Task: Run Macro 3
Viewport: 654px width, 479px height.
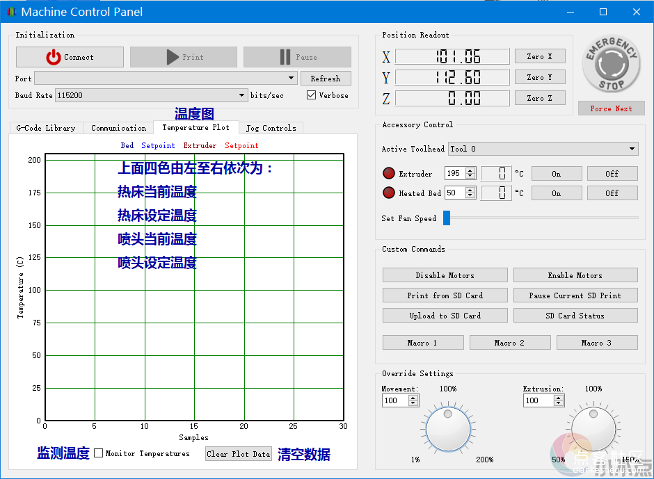Action: pos(597,343)
